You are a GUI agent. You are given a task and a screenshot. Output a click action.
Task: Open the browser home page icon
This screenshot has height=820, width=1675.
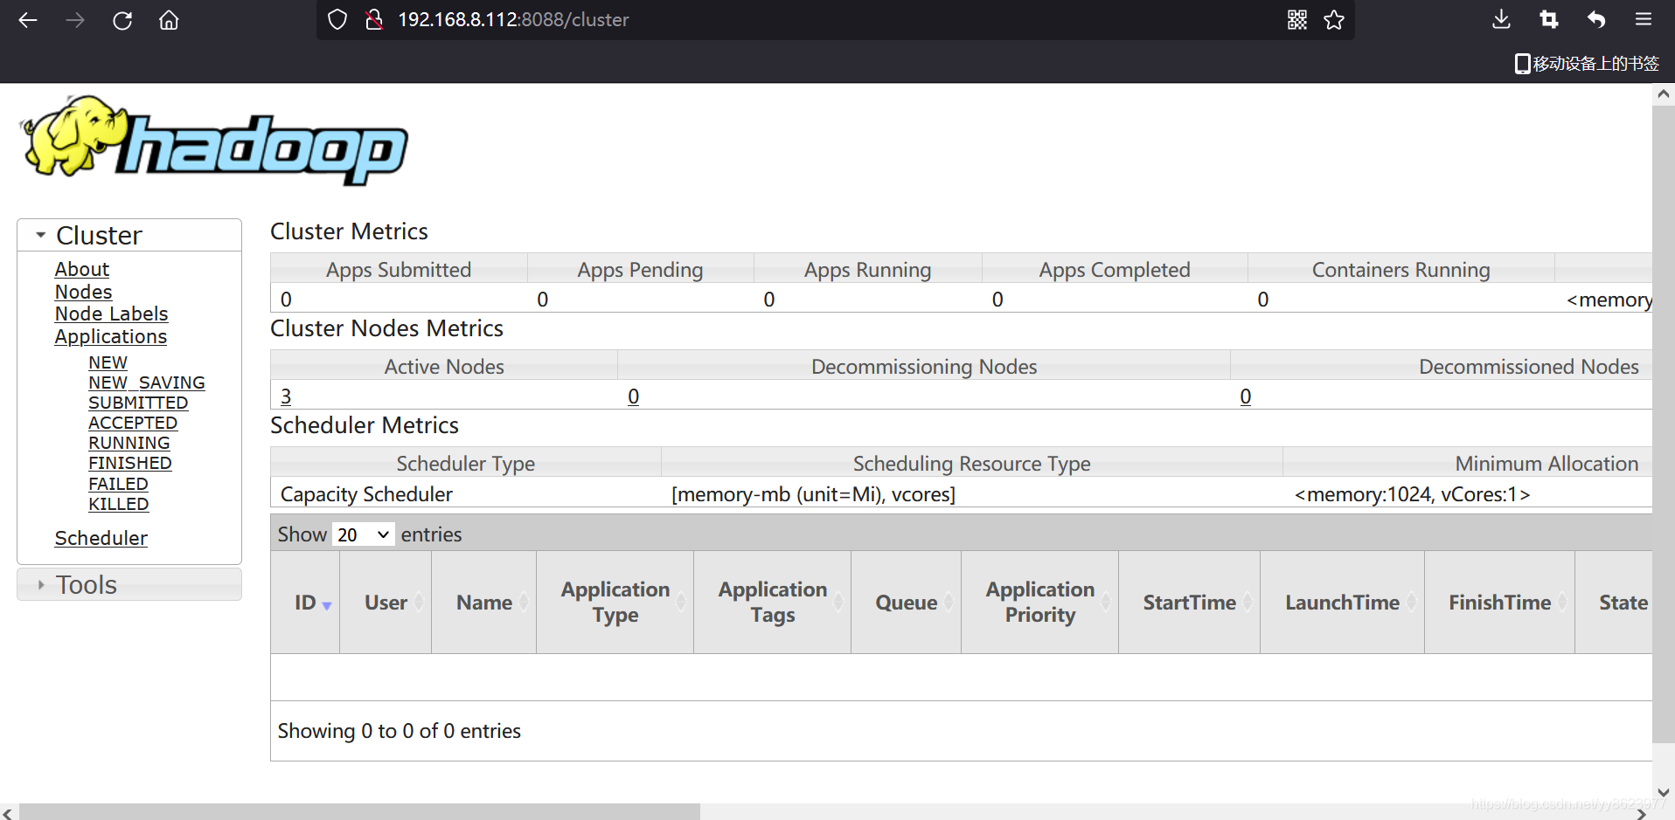coord(169,20)
